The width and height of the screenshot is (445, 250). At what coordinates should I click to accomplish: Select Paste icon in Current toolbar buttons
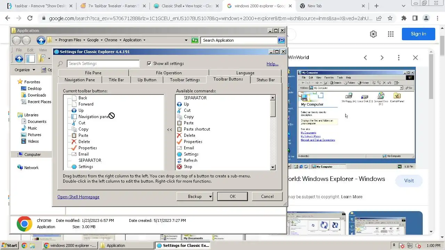click(74, 135)
